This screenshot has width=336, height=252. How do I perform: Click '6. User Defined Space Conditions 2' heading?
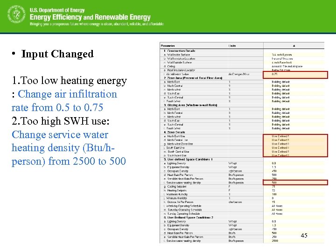(189, 217)
